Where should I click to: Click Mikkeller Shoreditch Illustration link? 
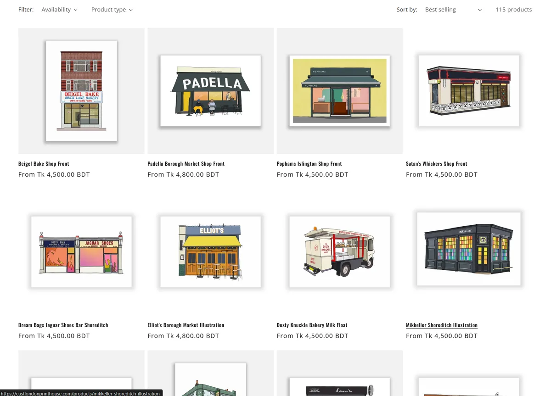(442, 325)
